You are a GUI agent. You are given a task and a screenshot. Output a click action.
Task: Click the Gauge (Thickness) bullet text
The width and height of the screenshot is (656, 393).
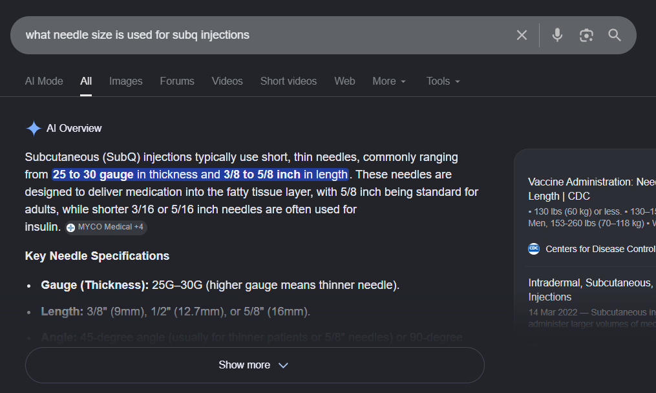tap(220, 285)
